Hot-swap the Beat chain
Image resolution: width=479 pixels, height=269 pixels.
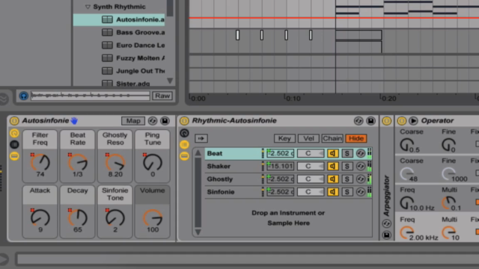pos(361,153)
